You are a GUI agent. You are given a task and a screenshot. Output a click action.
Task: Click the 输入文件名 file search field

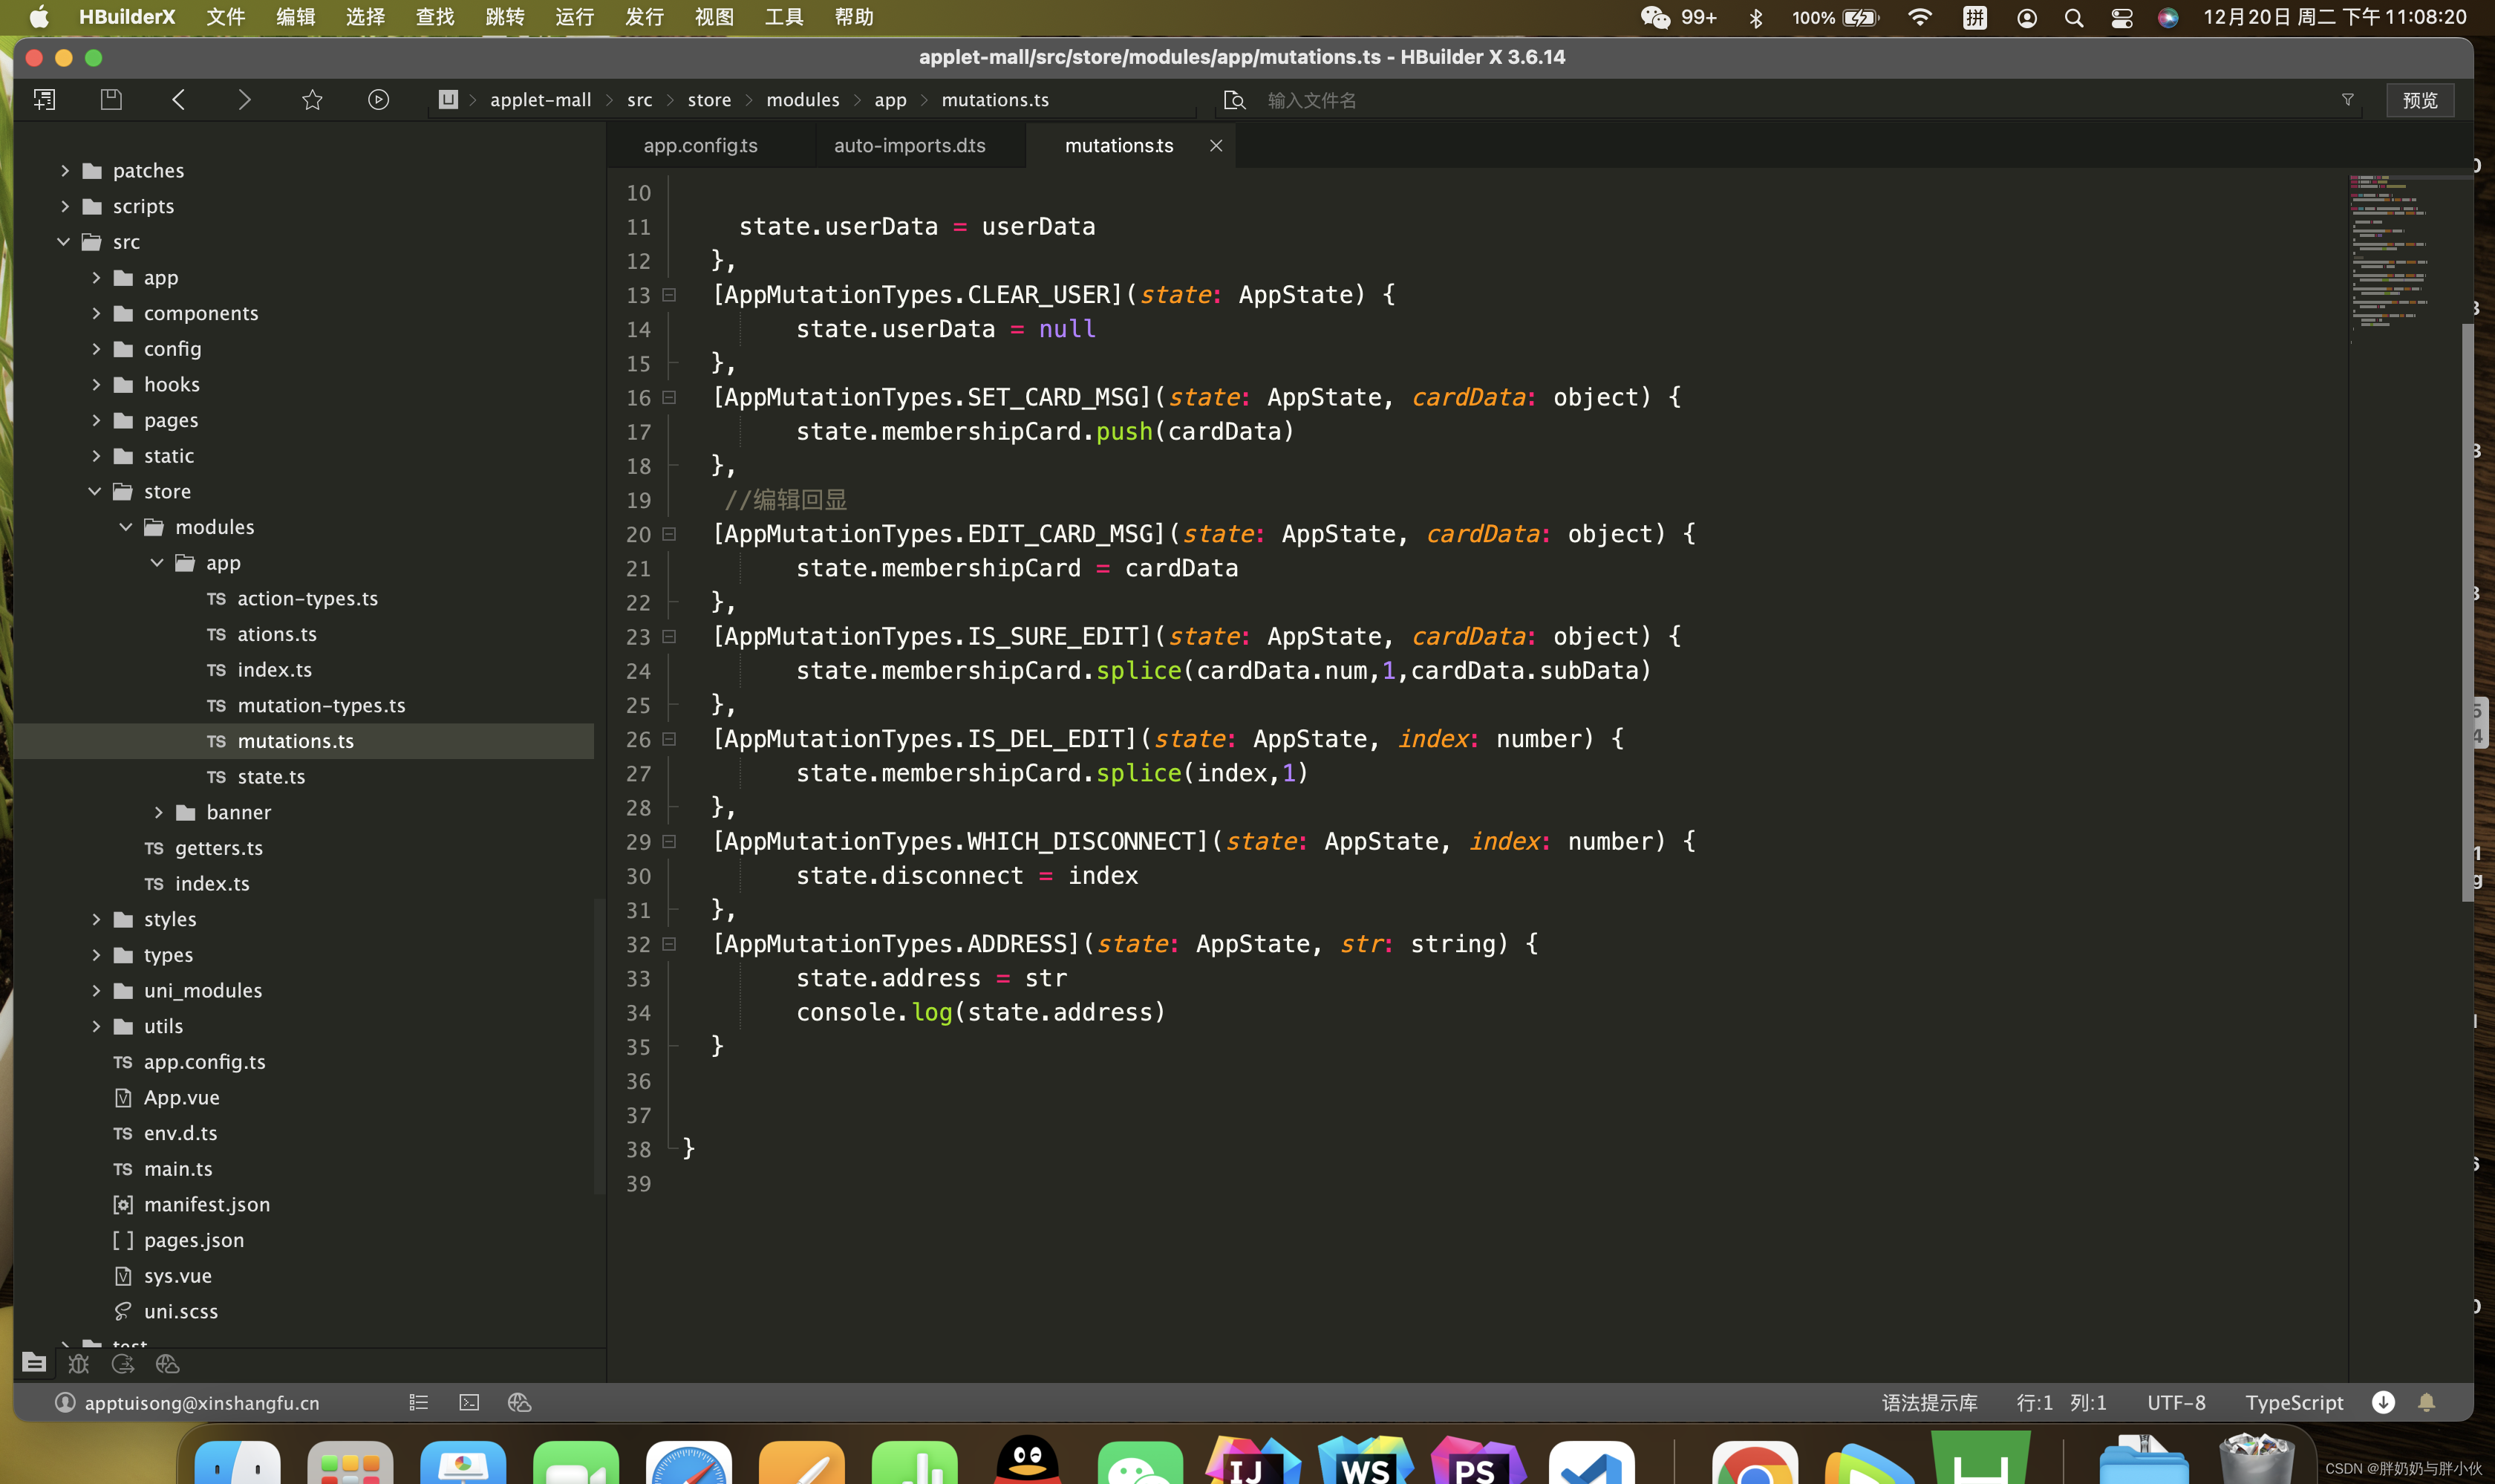tap(1311, 100)
